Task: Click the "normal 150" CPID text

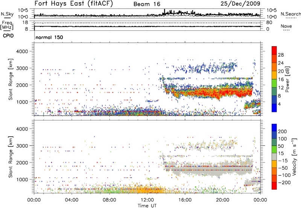Action: [x=49, y=37]
